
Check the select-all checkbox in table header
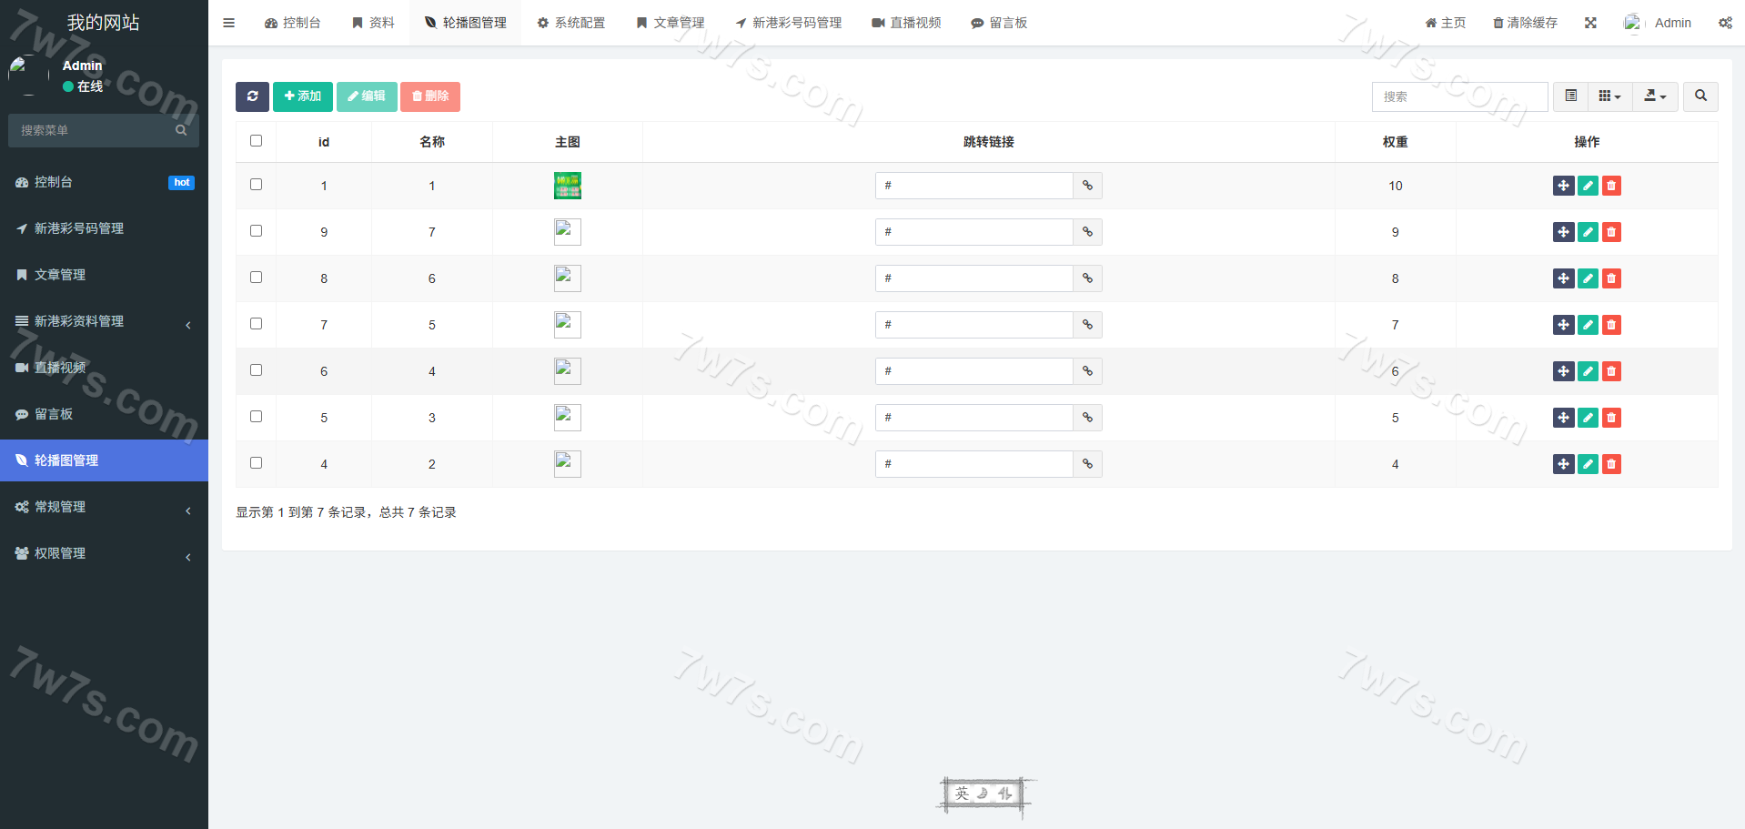tap(256, 141)
